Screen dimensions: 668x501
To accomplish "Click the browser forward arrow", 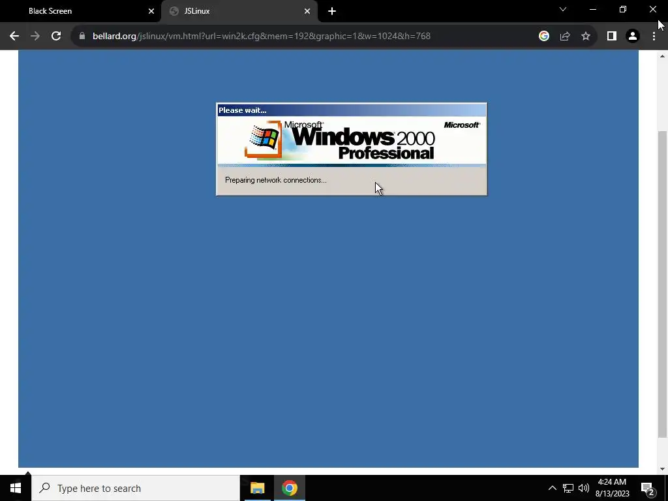I will [35, 37].
